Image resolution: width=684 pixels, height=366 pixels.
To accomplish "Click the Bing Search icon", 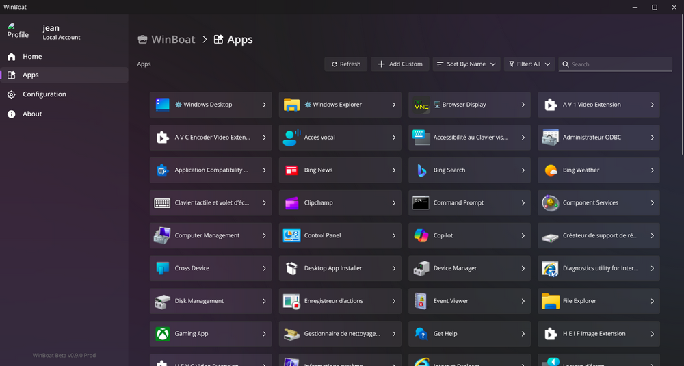I will 421,170.
